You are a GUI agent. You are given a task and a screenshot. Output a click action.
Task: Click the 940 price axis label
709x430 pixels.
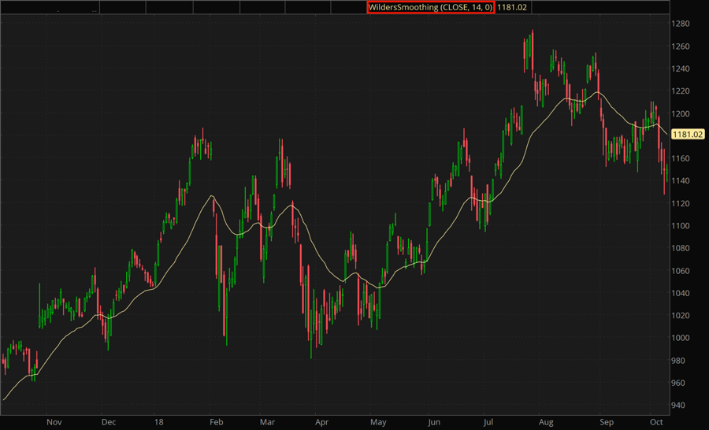[x=679, y=405]
